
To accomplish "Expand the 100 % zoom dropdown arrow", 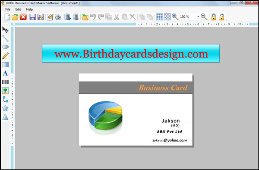I will (198, 17).
